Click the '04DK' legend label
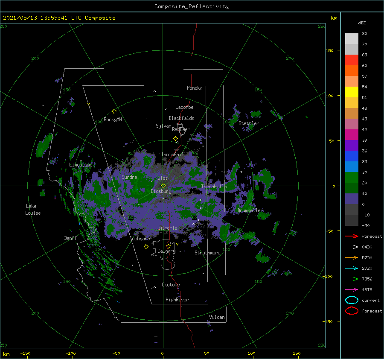The height and width of the screenshot is (359, 384). click(x=367, y=247)
